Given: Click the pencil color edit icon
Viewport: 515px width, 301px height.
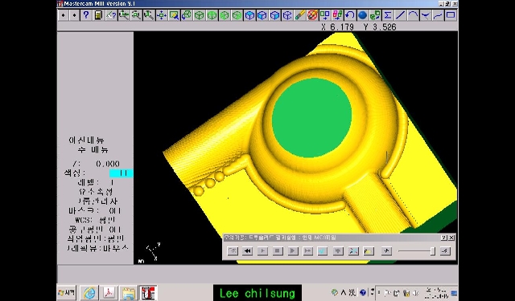Looking at the screenshot, I should [x=300, y=15].
